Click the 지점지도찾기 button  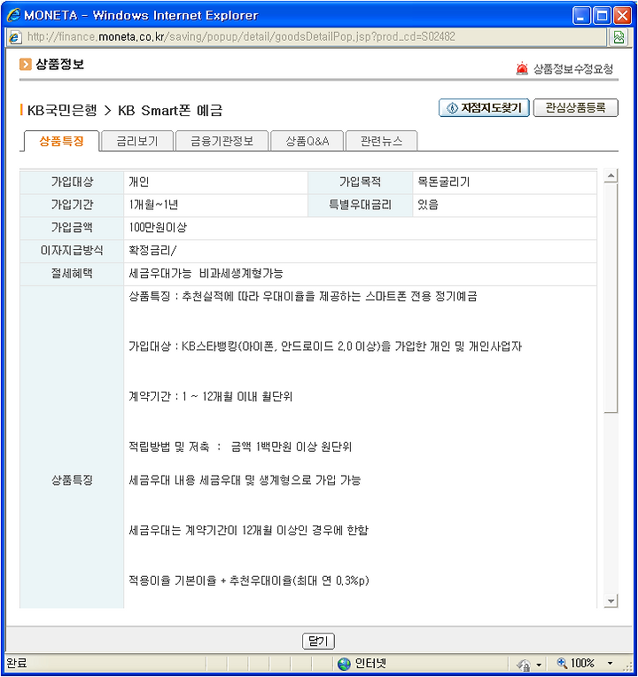[484, 108]
